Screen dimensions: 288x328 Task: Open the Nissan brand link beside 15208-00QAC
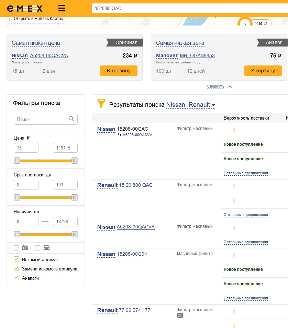pyautogui.click(x=106, y=129)
